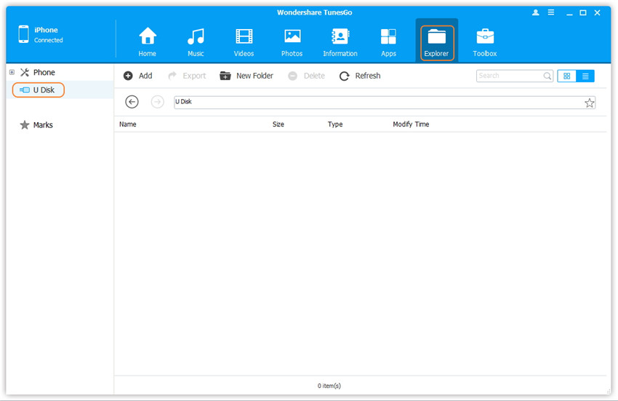
Task: Open the Information contacts section
Action: point(340,42)
